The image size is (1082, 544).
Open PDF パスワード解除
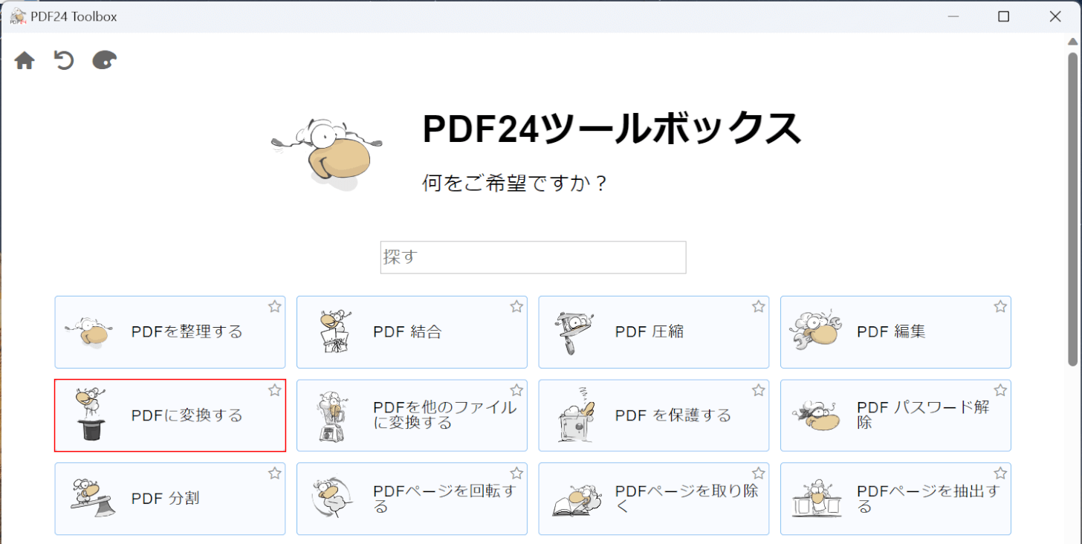click(x=895, y=415)
